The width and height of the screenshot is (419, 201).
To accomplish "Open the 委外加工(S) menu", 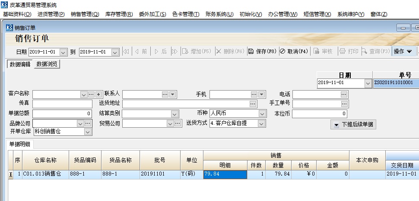I will [x=152, y=14].
